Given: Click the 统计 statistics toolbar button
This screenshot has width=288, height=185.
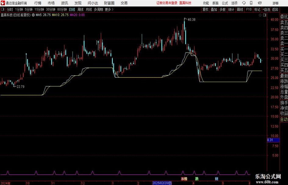Looking at the screenshot, I should pos(231,9).
